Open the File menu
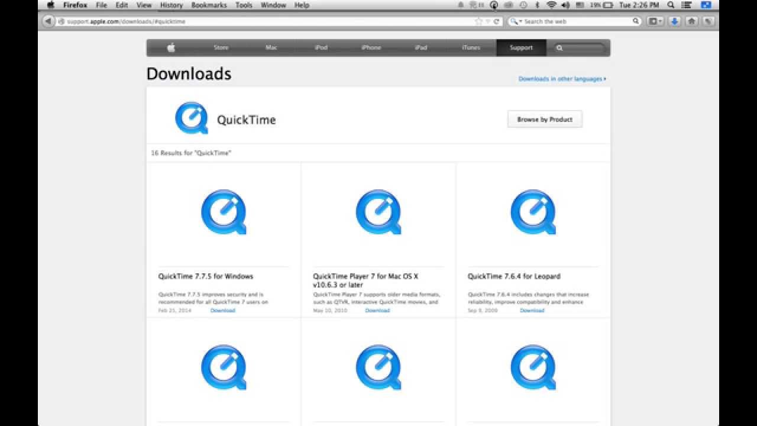 pyautogui.click(x=101, y=5)
